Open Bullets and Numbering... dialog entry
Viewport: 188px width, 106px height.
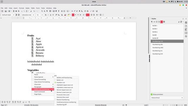pyautogui.click(x=66, y=78)
